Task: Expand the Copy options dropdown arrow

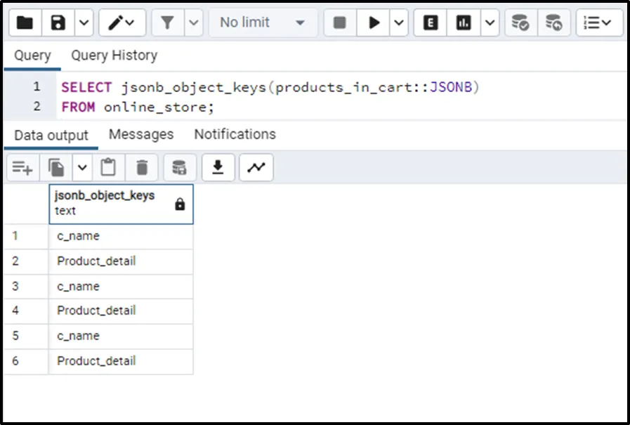Action: pos(82,167)
